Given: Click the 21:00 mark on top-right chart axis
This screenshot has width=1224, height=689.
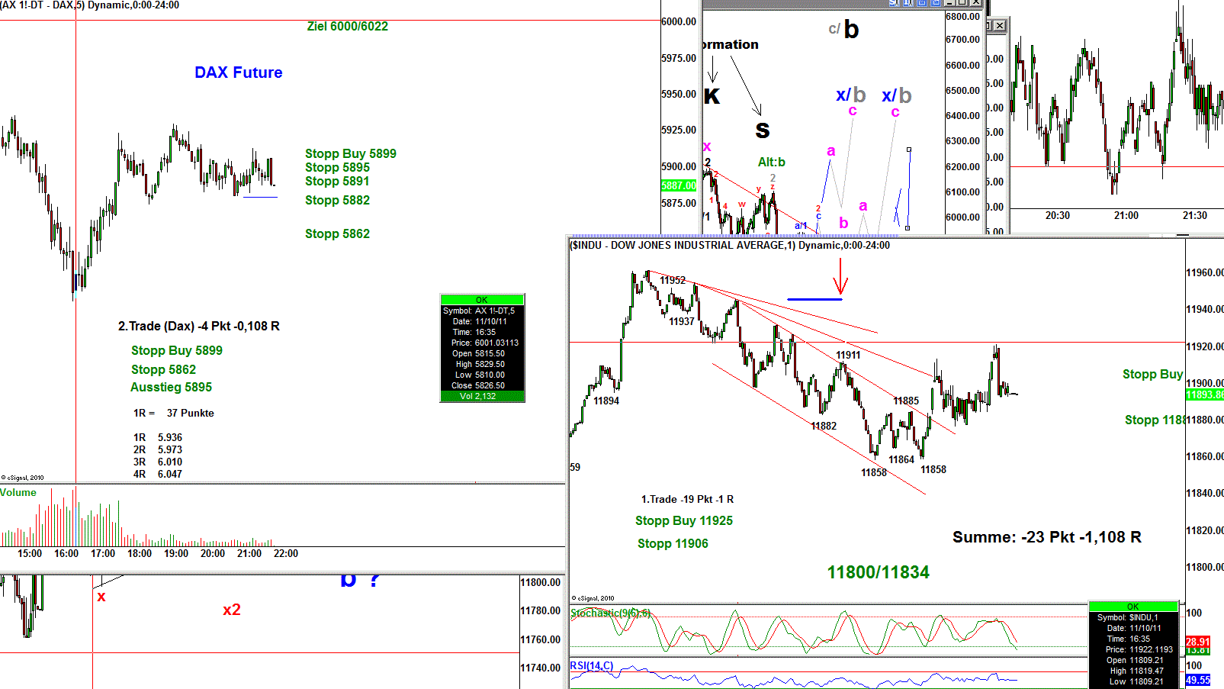Looking at the screenshot, I should click(1126, 215).
